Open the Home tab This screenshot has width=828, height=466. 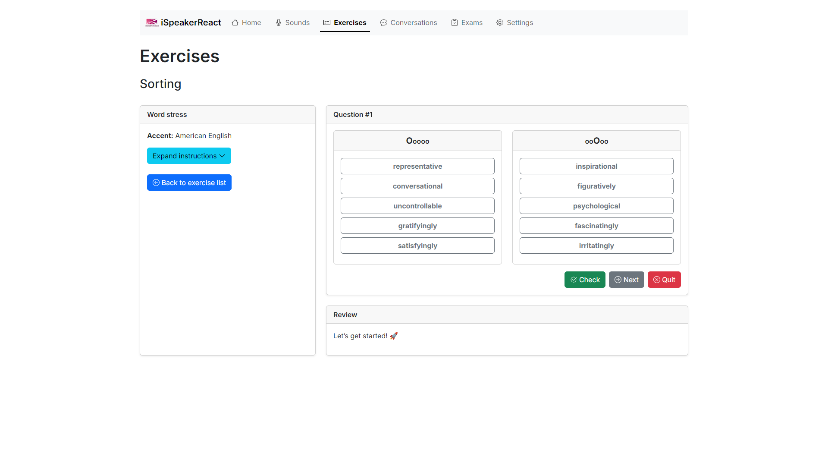(246, 22)
